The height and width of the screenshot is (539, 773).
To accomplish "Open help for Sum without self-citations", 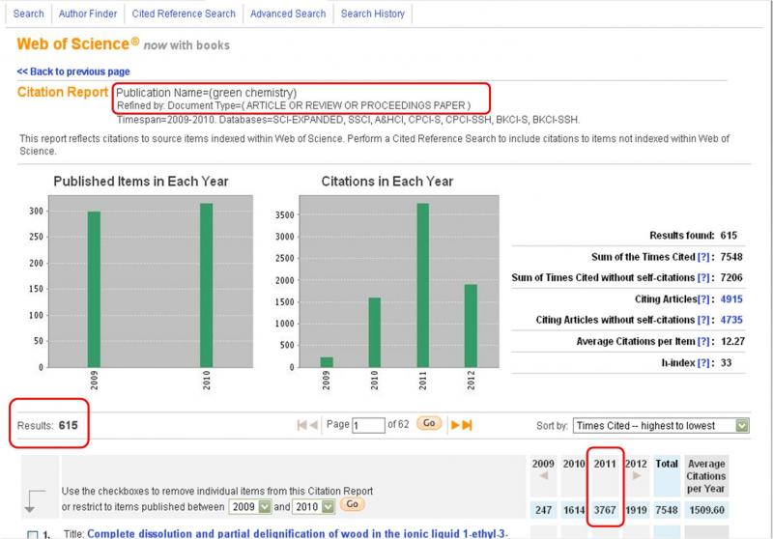I will pos(703,277).
